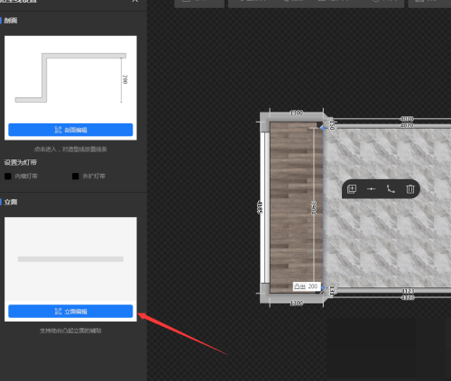Image resolution: width=451 pixels, height=381 pixels.
Task: Click the bottom blue diamond endpoint handle
Action: 323,288
